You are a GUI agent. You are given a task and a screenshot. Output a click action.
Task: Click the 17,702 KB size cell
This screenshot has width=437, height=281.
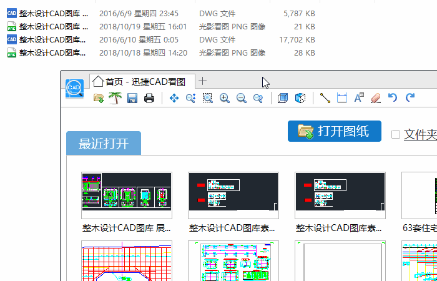(297, 40)
